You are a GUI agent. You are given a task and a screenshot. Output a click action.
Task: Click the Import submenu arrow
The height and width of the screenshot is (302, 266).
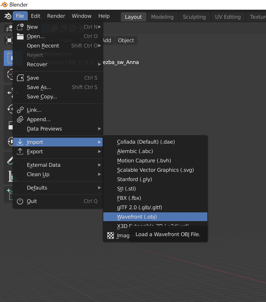(x=100, y=142)
